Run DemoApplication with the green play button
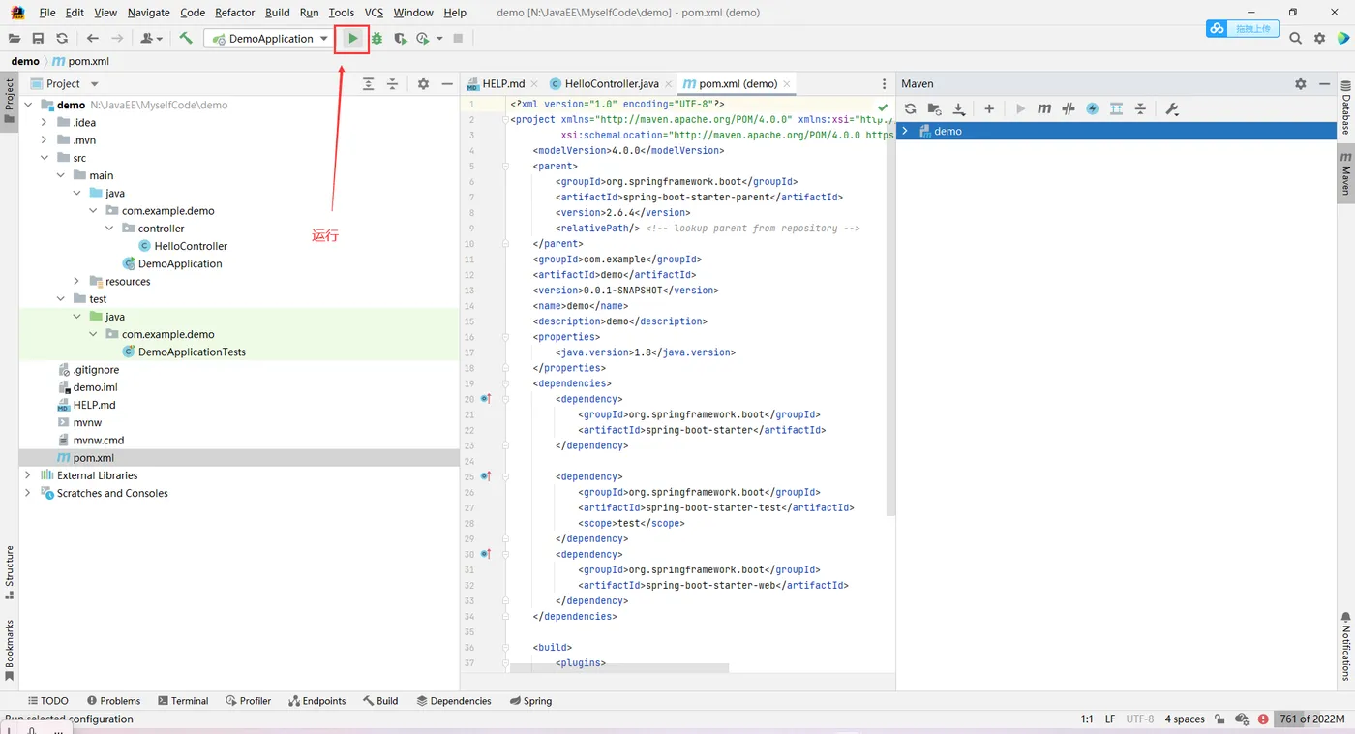This screenshot has width=1355, height=734. tap(353, 39)
